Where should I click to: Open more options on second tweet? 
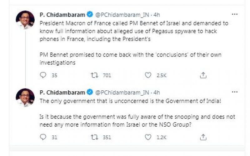point(234,92)
